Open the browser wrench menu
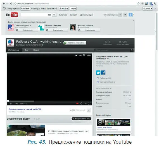 155,4
